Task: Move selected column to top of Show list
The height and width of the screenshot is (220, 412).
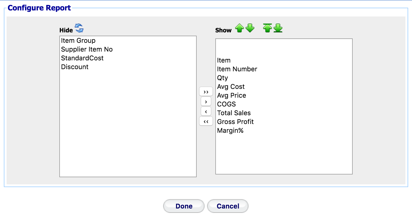Action: point(267,28)
